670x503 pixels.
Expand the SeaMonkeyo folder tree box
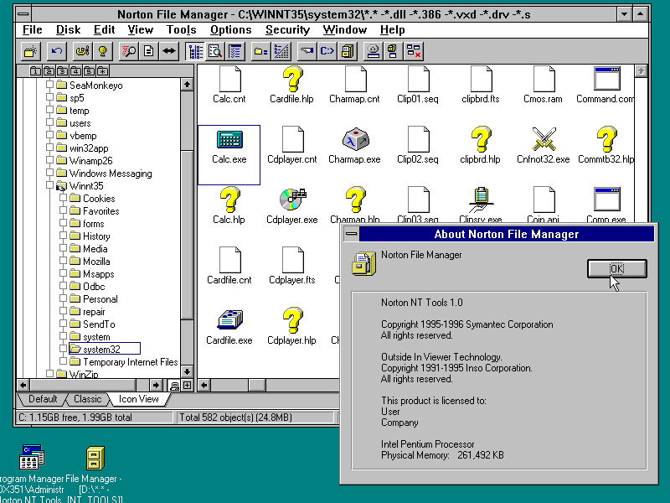click(50, 85)
